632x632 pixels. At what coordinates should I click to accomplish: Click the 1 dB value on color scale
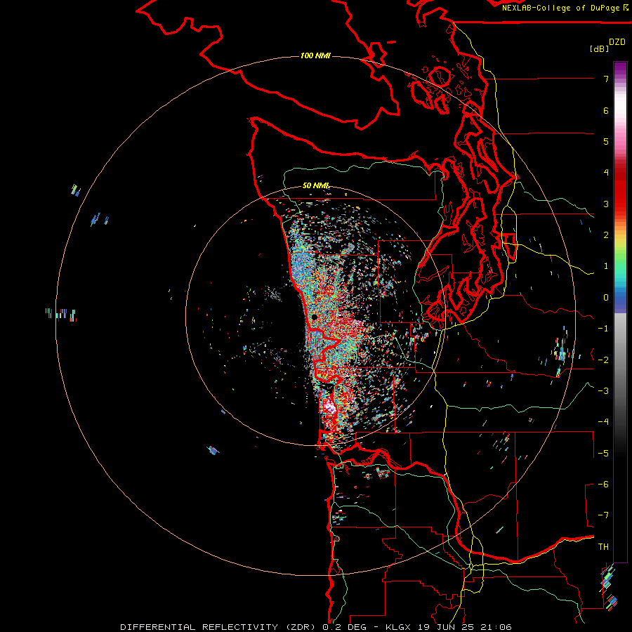pos(606,266)
